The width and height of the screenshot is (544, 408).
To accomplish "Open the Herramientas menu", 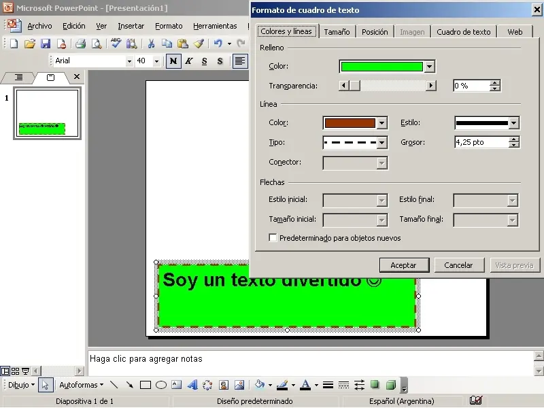I will 215,26.
